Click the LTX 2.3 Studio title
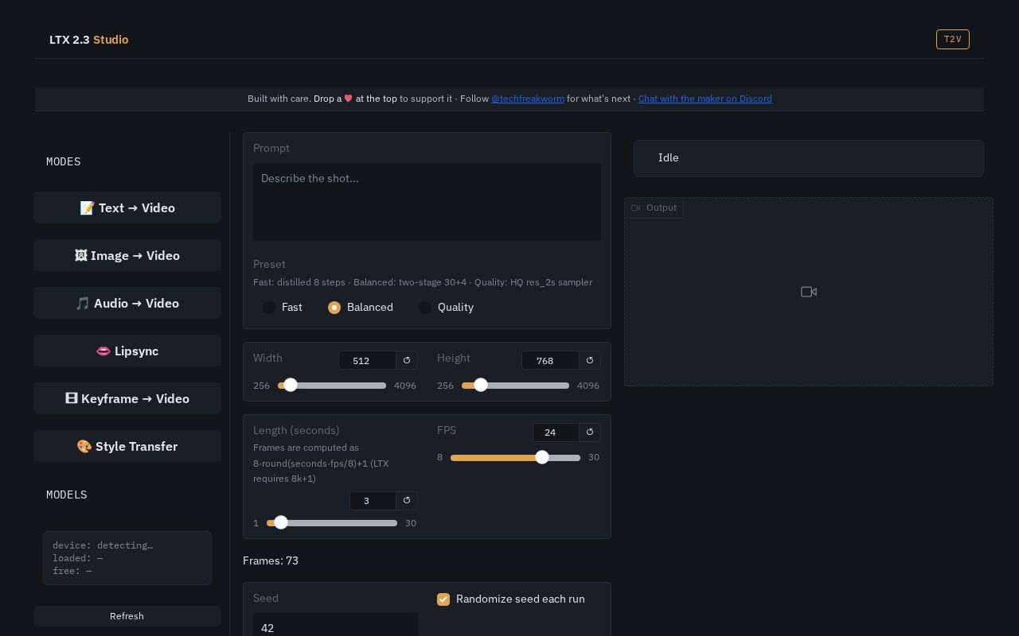This screenshot has height=636, width=1019. [89, 39]
